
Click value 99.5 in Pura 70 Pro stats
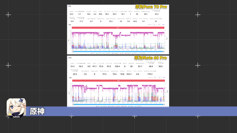point(107,14)
